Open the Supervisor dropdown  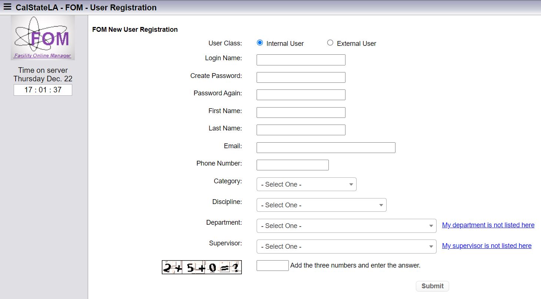346,246
